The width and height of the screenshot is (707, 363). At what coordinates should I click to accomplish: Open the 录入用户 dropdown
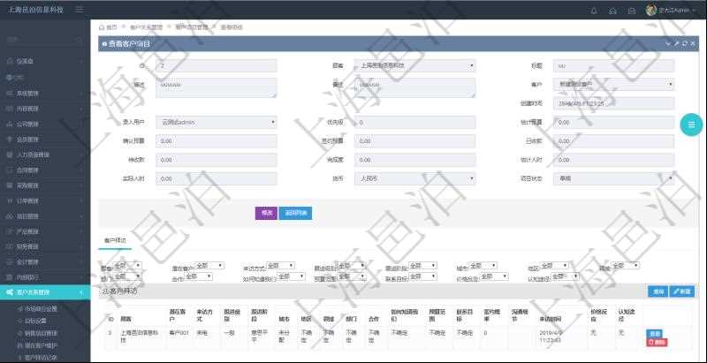216,122
